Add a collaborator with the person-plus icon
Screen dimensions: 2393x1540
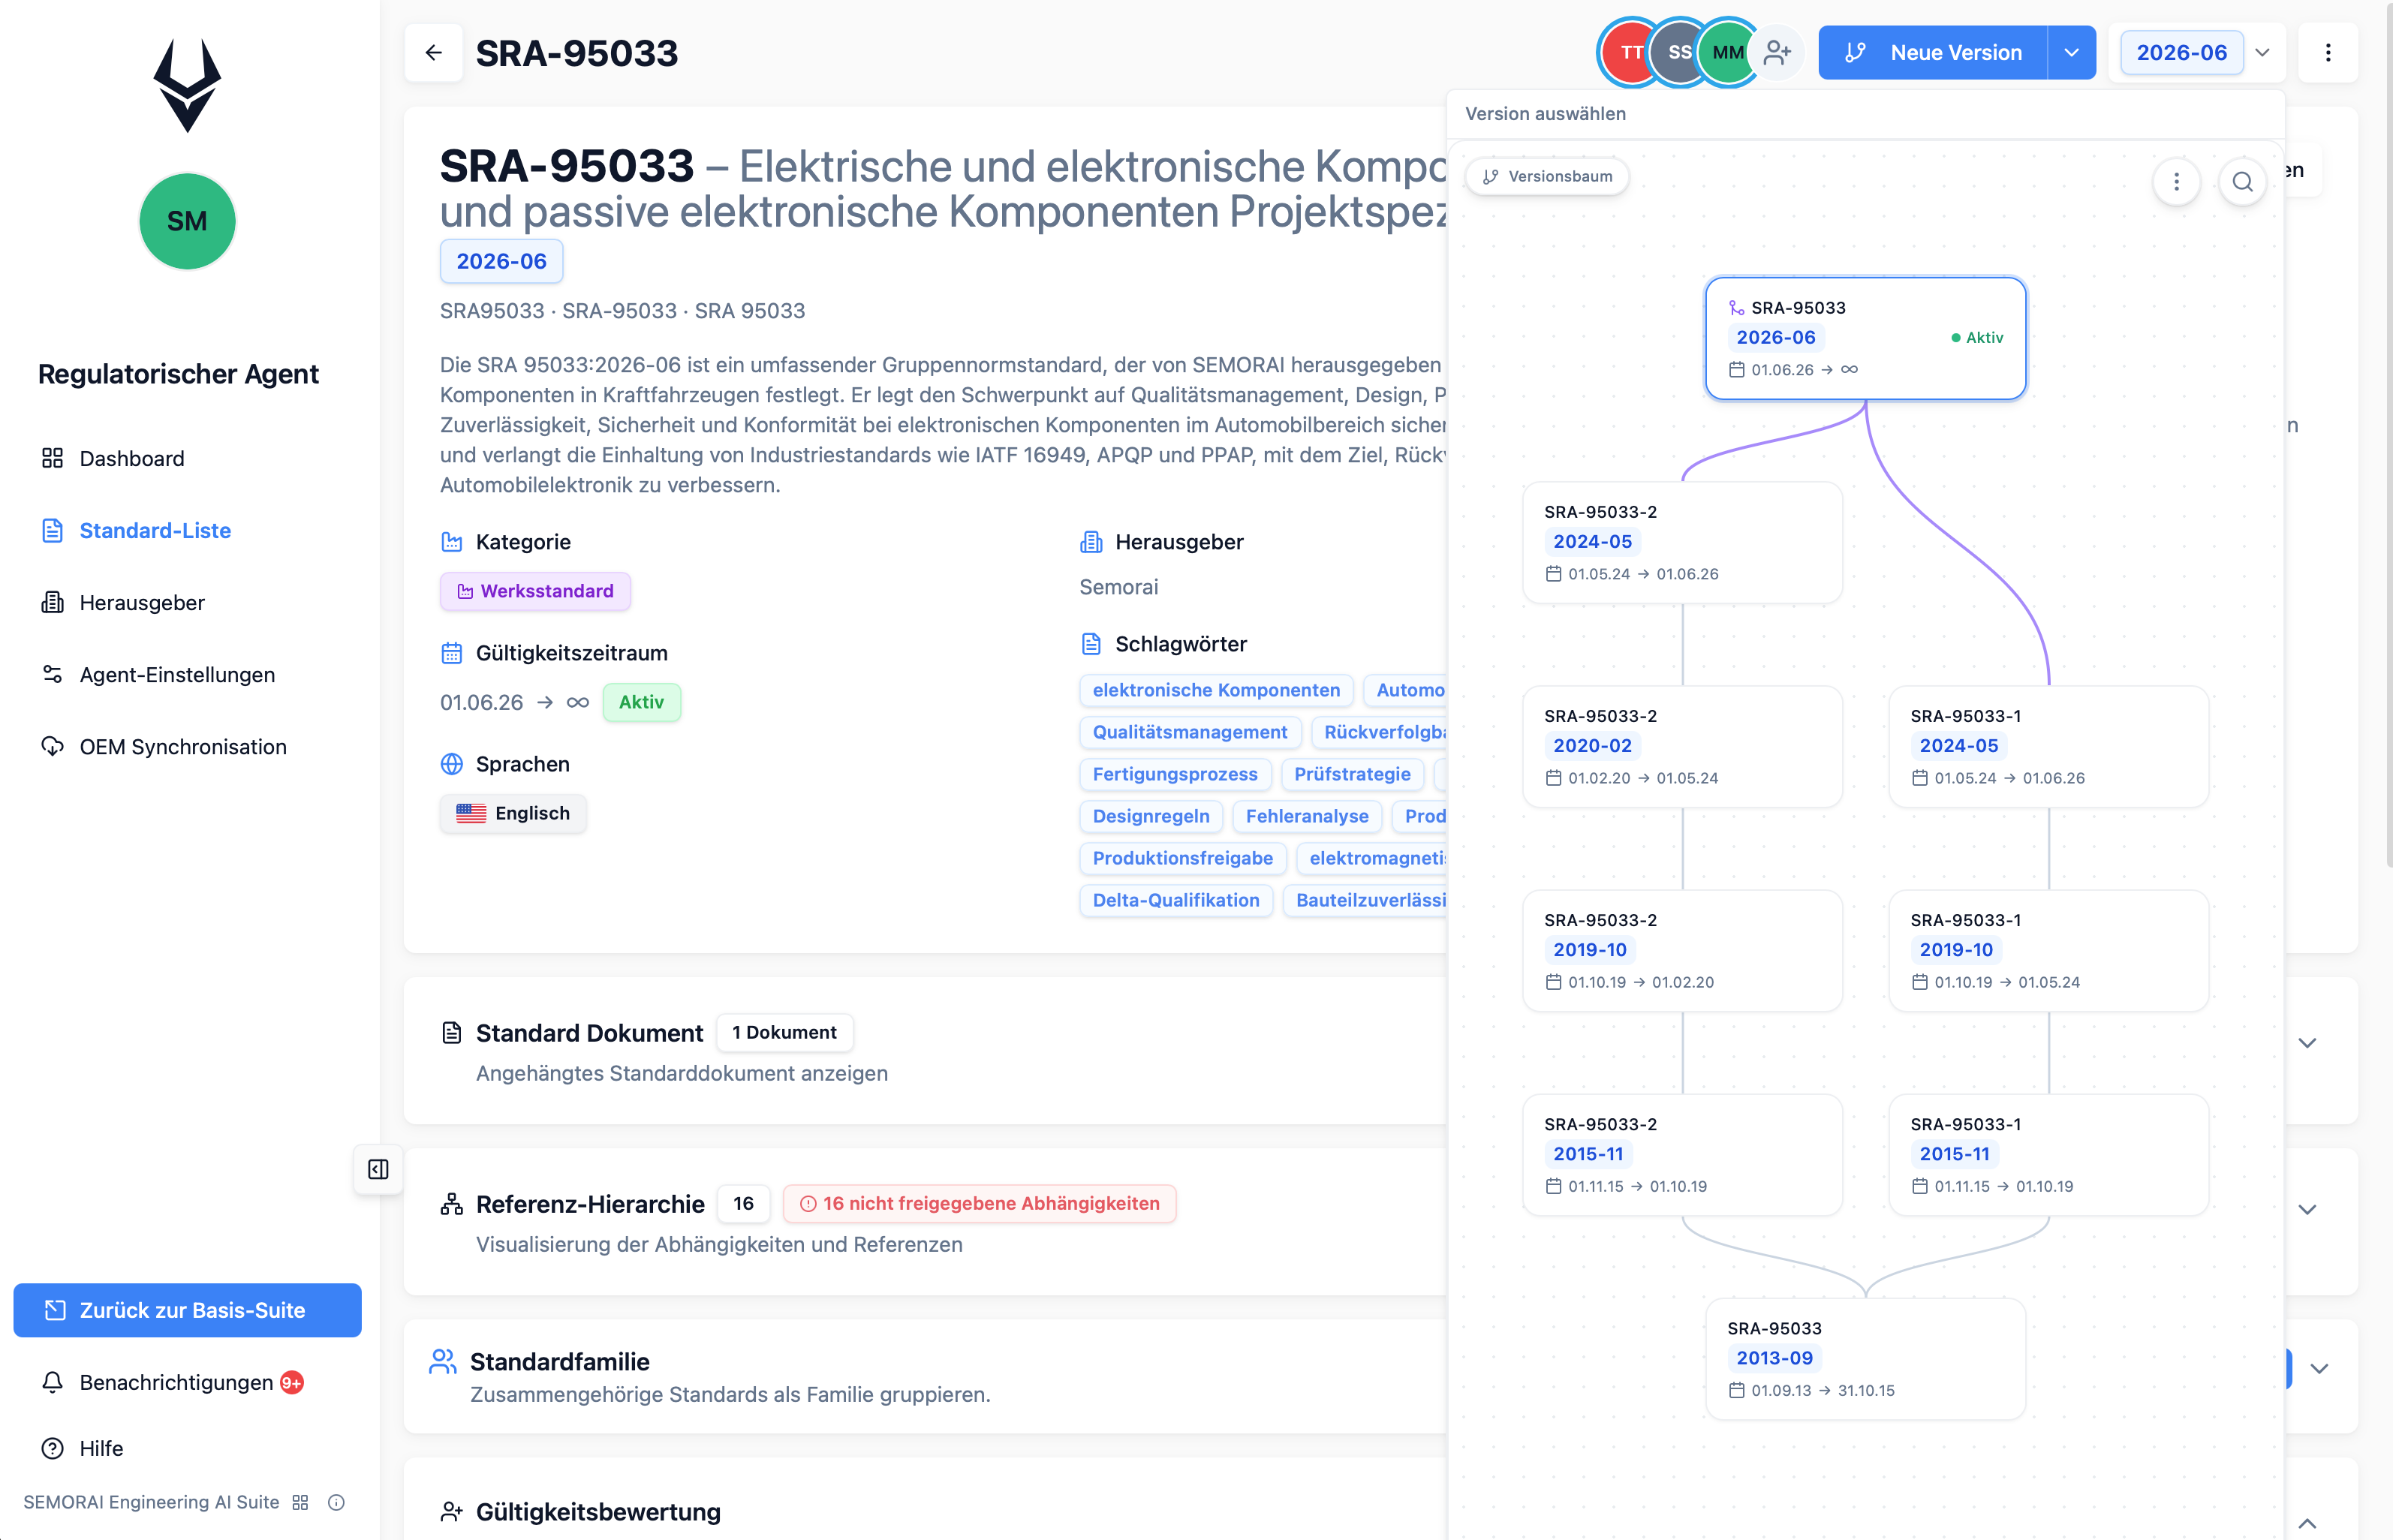(x=1777, y=52)
